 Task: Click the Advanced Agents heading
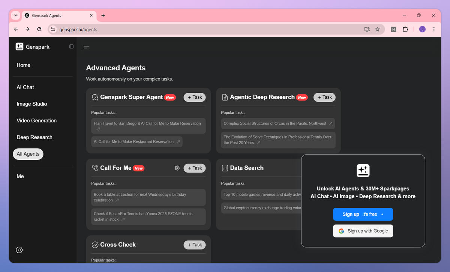coord(116,68)
